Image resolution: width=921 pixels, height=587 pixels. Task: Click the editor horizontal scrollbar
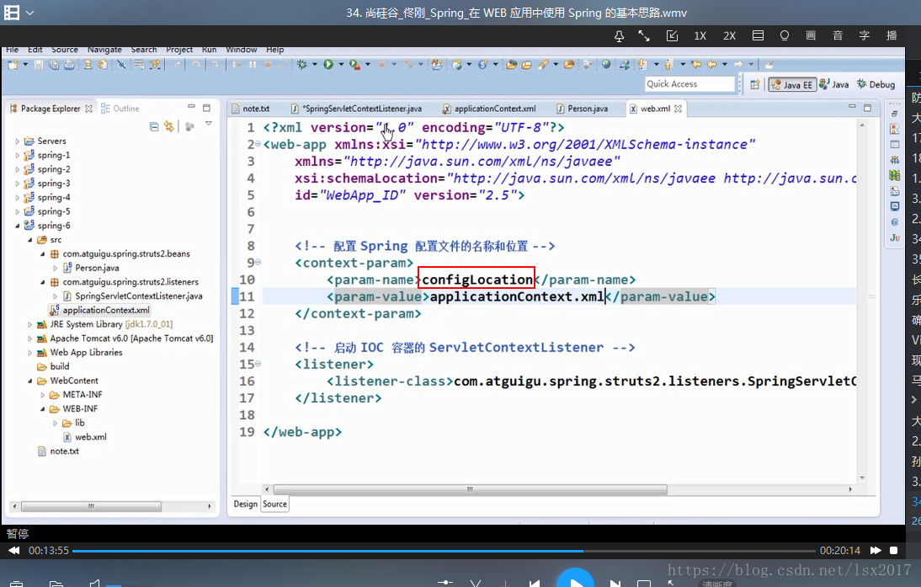(470, 489)
